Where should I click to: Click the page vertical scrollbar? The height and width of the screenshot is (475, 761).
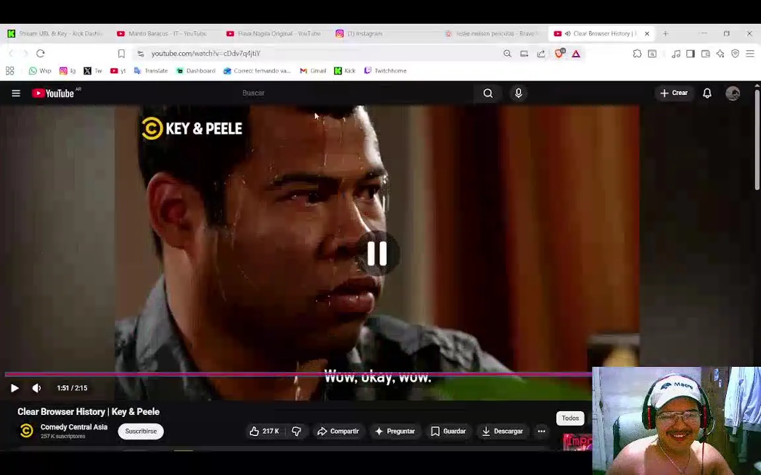coord(757,141)
